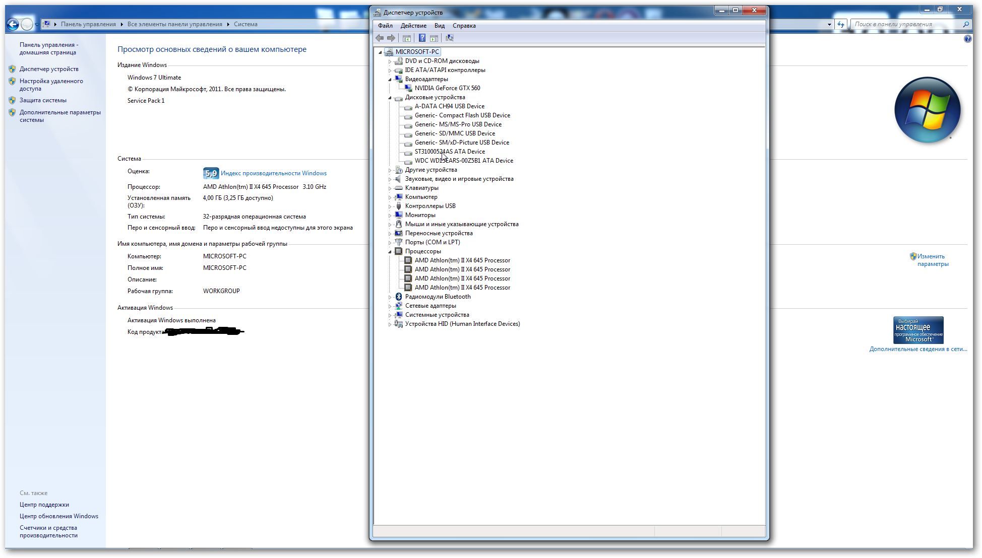The width and height of the screenshot is (982, 558).
Task: Expand the Системные устройства node
Action: [390, 315]
